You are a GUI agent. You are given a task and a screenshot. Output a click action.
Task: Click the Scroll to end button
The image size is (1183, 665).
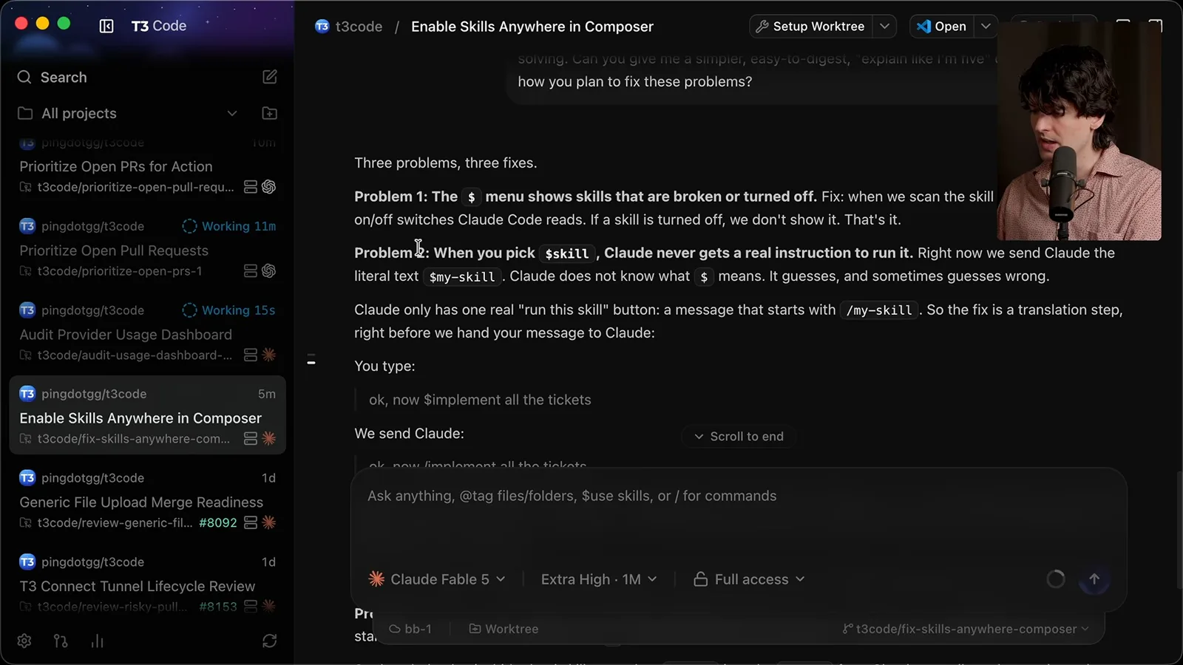[739, 436]
